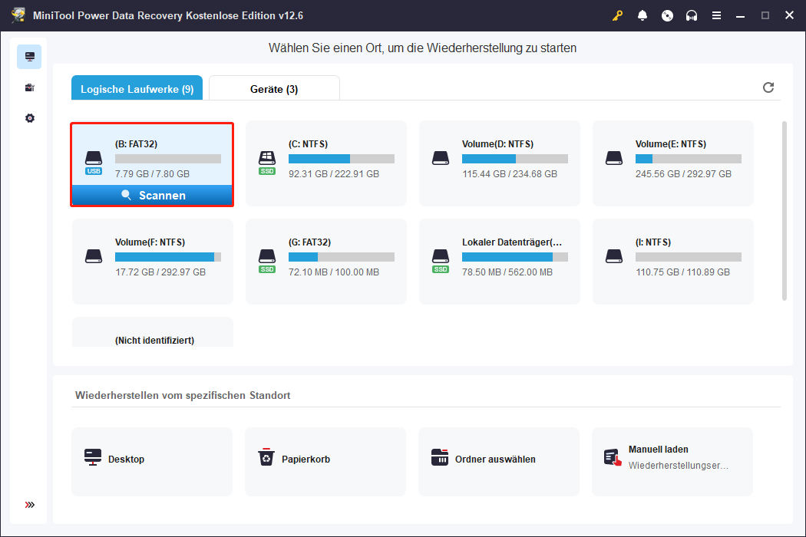Select the Logische Laufwerke (9) tab
The width and height of the screenshot is (806, 537).
[137, 89]
